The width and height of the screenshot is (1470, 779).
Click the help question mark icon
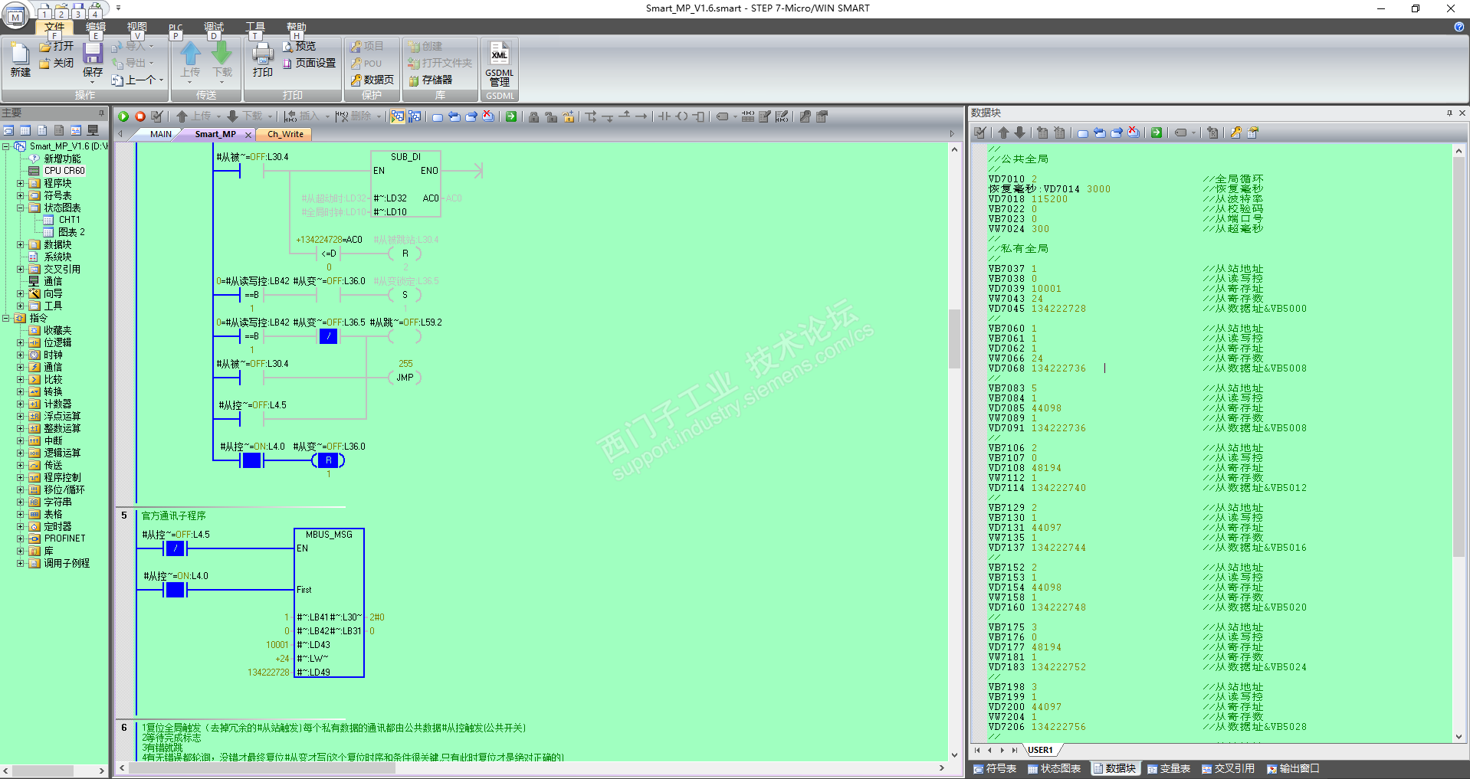tap(1459, 27)
